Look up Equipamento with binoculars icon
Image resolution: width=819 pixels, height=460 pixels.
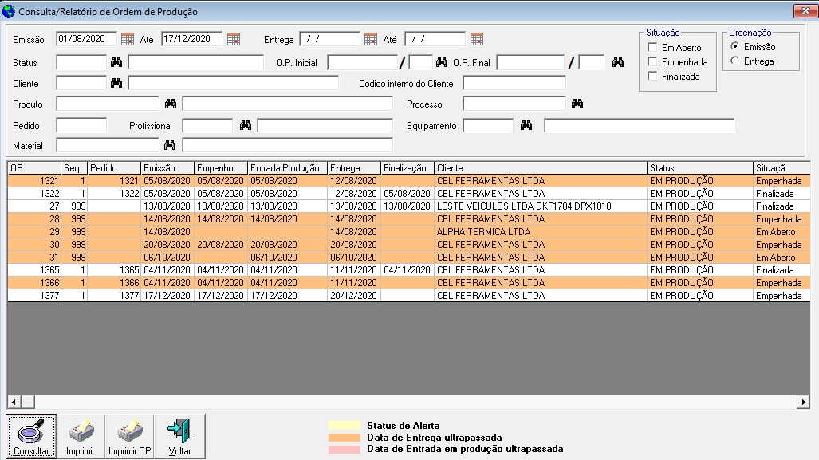coord(526,125)
